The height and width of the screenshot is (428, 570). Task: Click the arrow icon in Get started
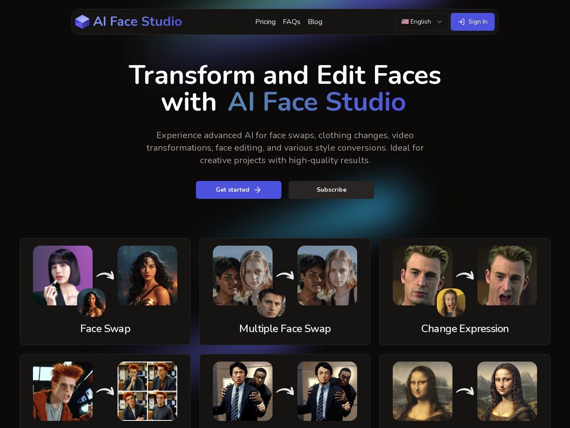click(257, 190)
